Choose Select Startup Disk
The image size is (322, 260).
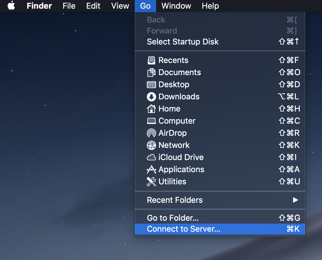coord(220,42)
